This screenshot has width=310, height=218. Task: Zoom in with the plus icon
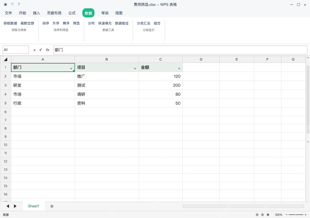click(x=306, y=215)
